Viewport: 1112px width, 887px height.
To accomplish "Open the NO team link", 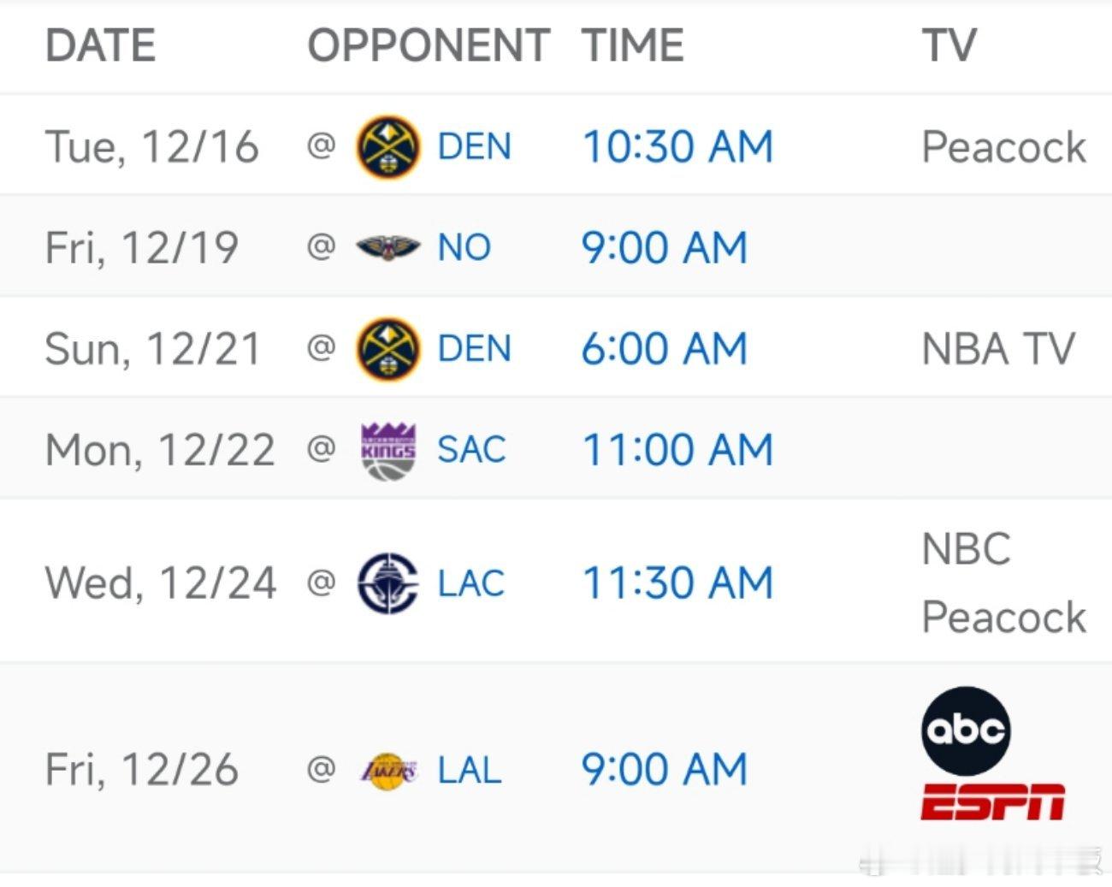I will click(x=464, y=248).
